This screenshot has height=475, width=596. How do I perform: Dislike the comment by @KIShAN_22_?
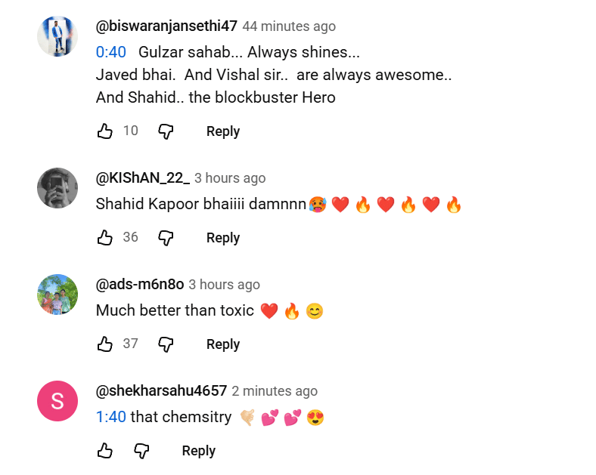pos(166,238)
